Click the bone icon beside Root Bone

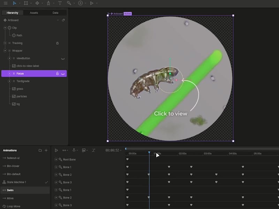pos(60,160)
